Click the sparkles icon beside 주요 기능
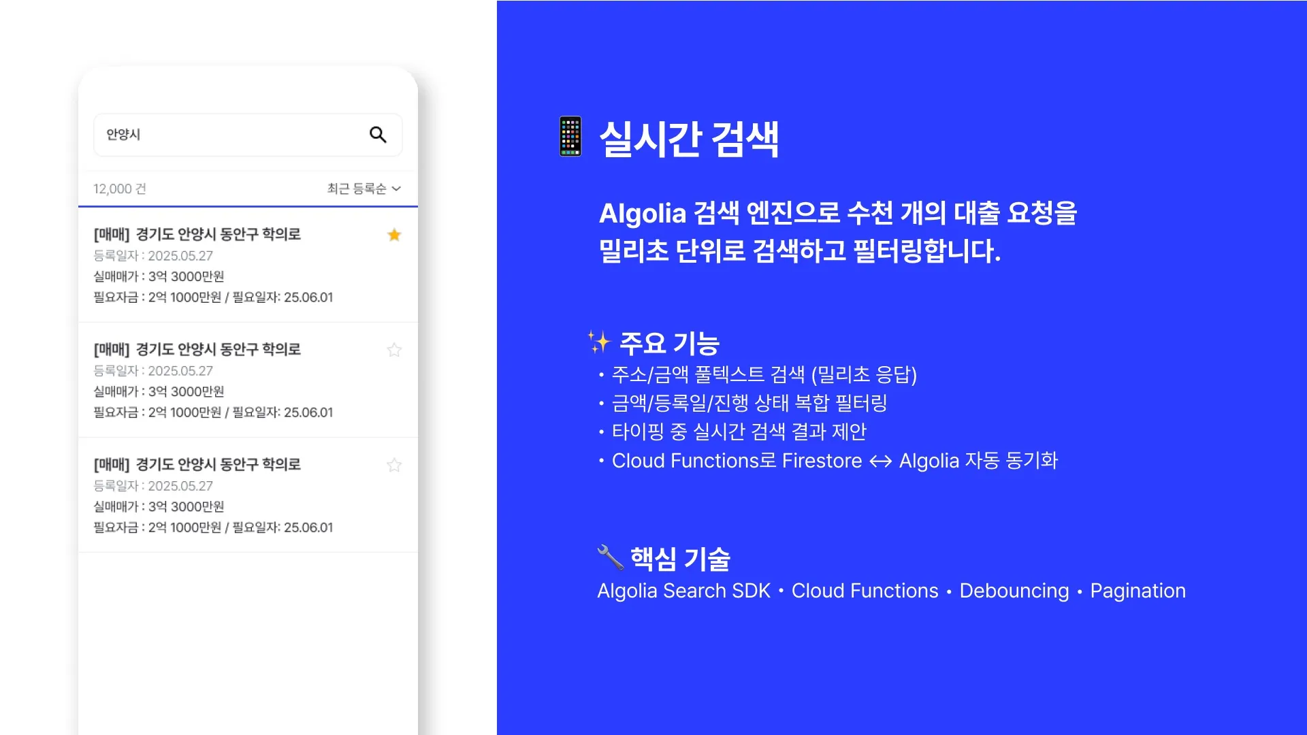Screen dimensions: 1307x735 click(x=600, y=342)
